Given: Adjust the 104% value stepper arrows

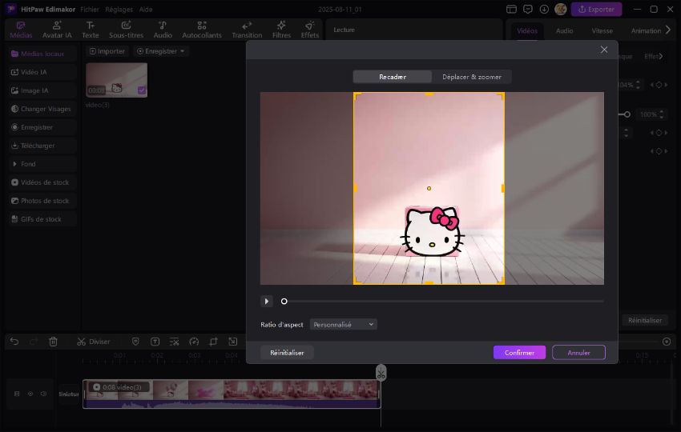Looking at the screenshot, I should [638, 85].
